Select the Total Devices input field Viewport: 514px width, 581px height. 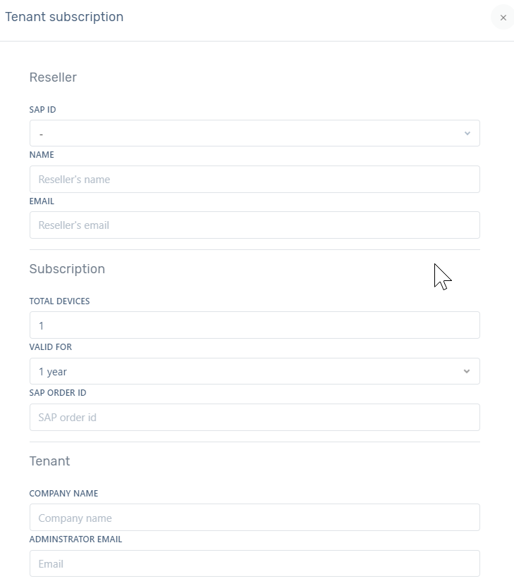click(x=254, y=325)
